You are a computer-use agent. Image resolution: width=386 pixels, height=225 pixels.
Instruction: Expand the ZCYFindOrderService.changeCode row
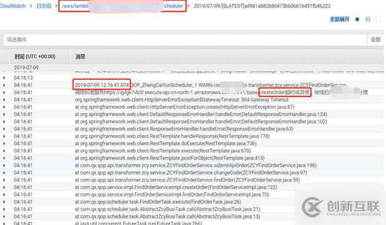click(x=4, y=173)
